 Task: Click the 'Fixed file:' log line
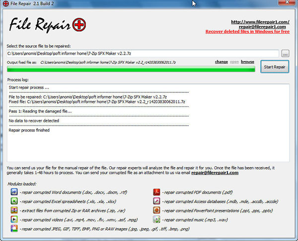tap(97, 102)
